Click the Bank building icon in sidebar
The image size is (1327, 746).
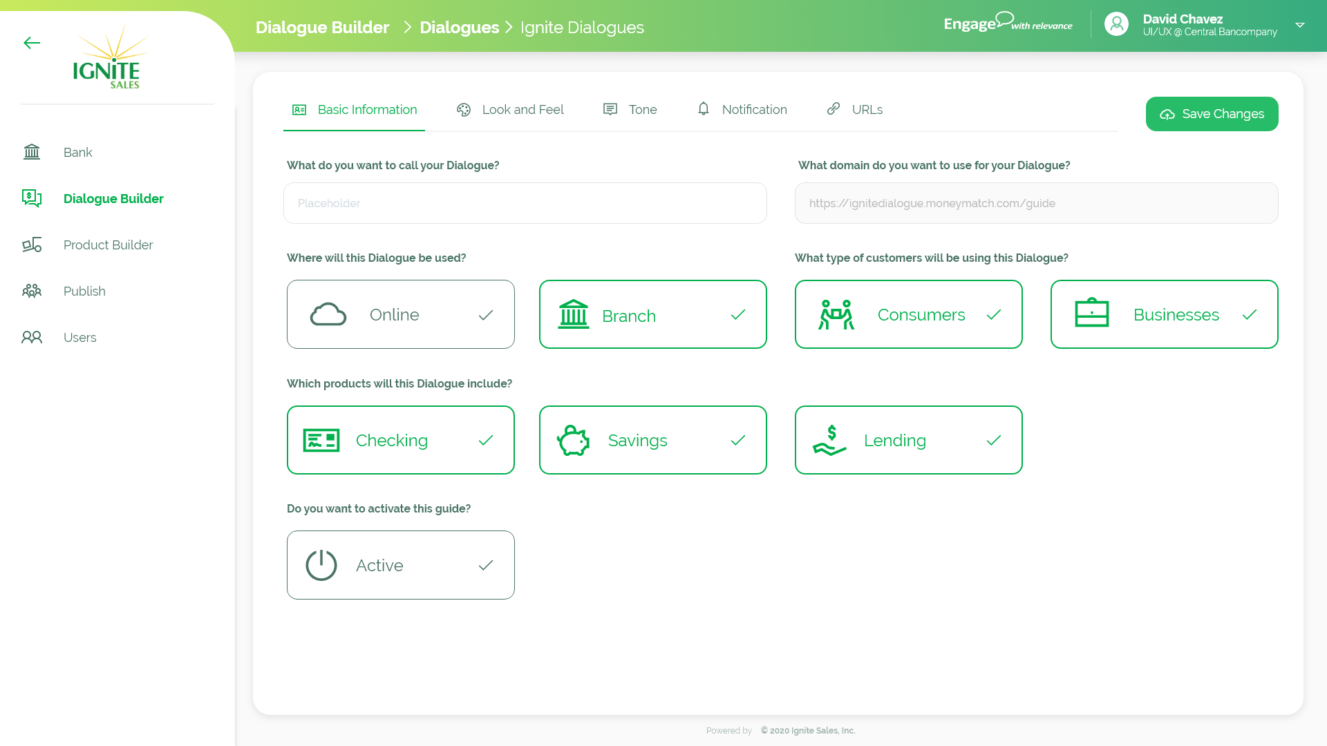click(x=32, y=152)
